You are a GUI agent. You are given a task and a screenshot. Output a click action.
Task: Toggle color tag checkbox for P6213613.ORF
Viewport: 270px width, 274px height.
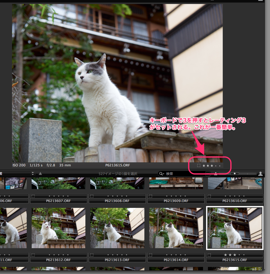tap(92, 255)
